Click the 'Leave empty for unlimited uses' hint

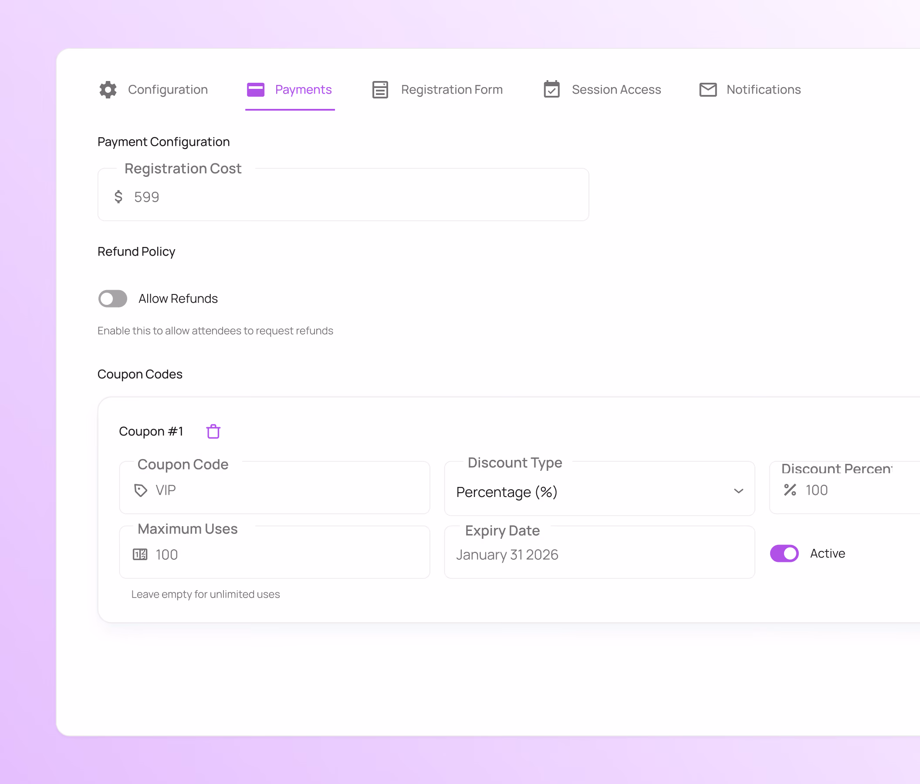pyautogui.click(x=206, y=595)
